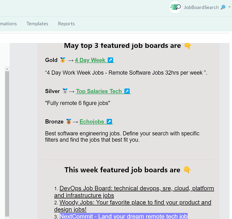Click the bronze medal emoji
232x219 pixels.
[x=69, y=122]
